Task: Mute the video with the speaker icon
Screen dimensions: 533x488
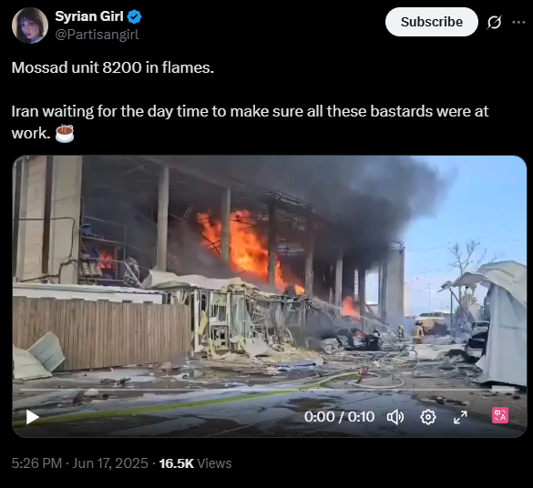Action: (x=395, y=417)
